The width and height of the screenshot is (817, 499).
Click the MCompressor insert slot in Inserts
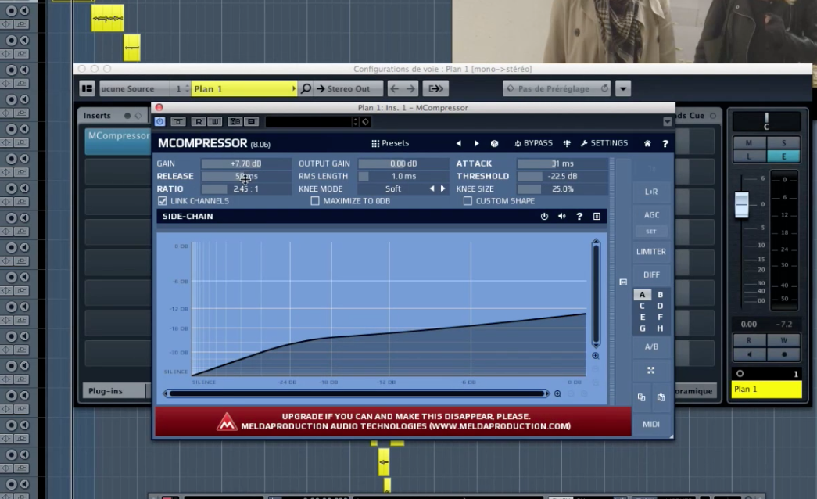[118, 141]
